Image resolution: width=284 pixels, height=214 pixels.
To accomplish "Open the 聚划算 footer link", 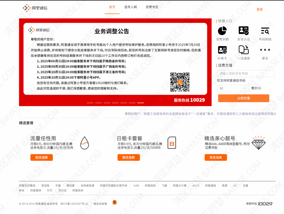I will [x=71, y=185].
